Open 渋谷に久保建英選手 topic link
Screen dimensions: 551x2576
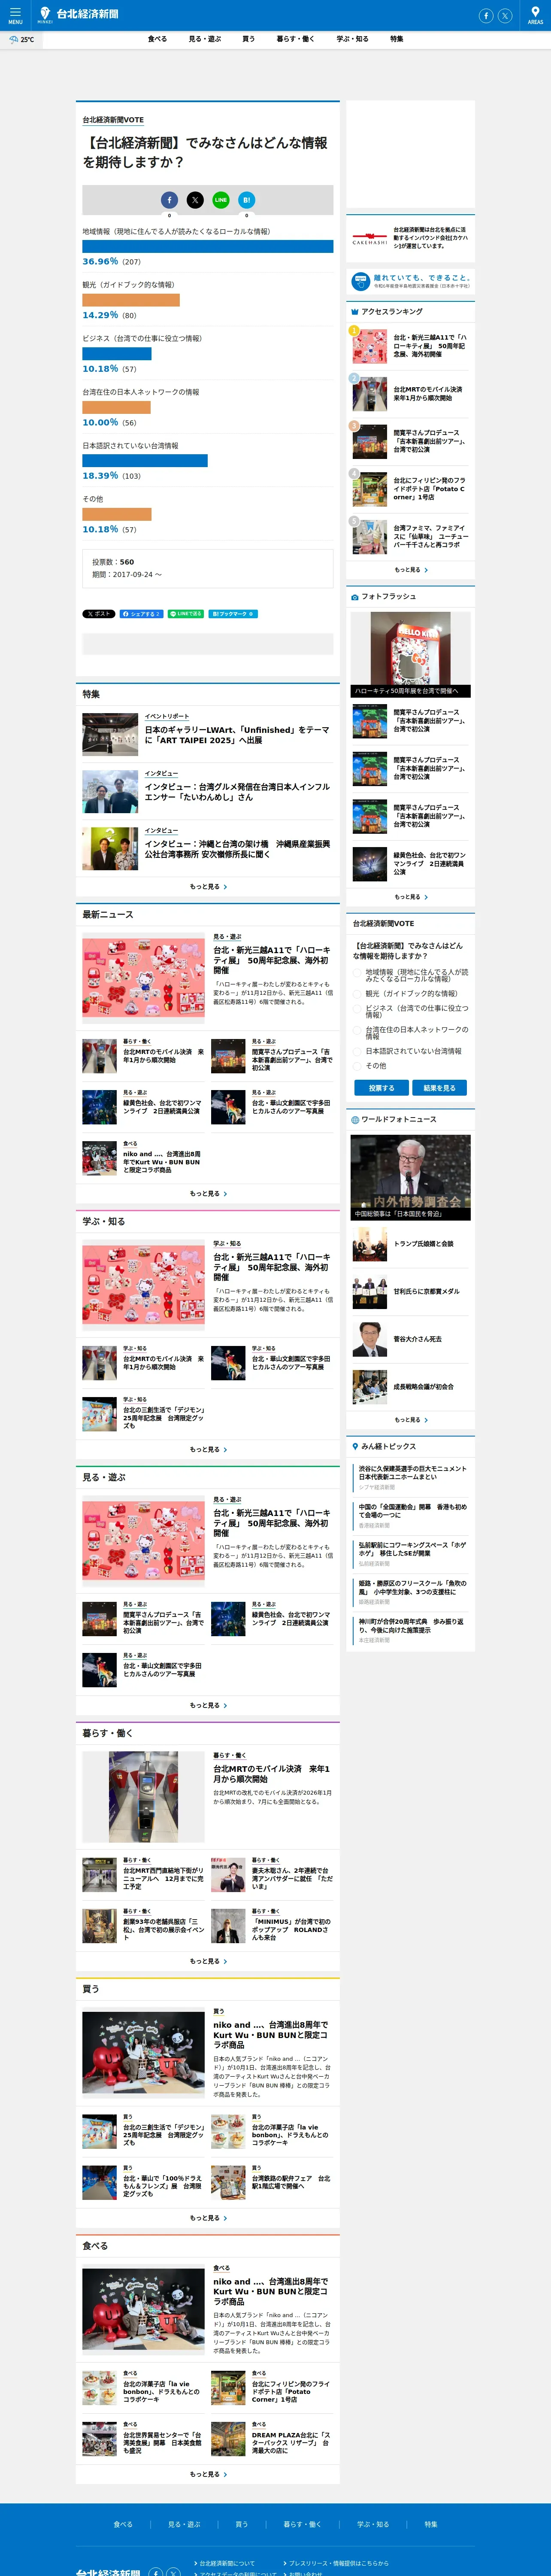[x=412, y=1472]
